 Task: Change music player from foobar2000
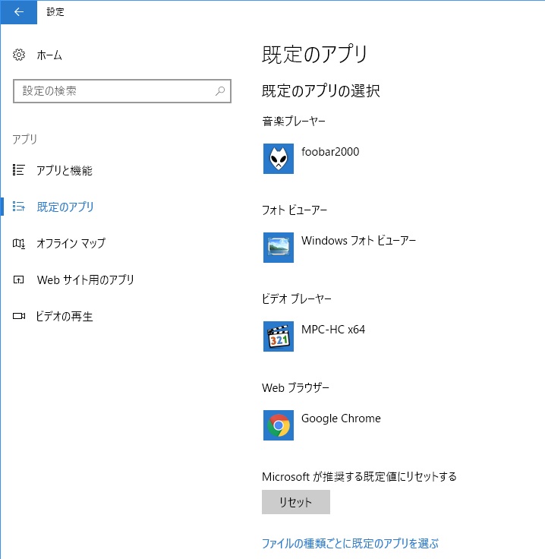330,152
